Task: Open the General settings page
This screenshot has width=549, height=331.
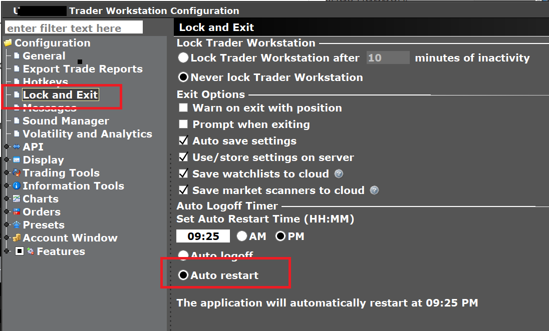Action: coord(44,56)
